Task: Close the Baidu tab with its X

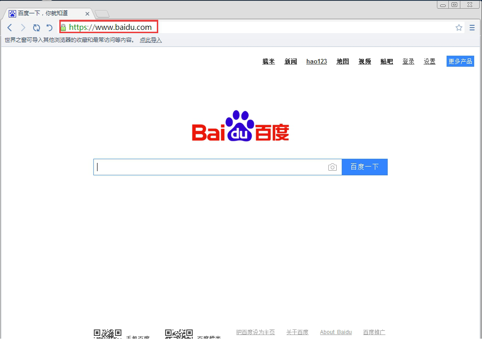Action: coord(87,14)
